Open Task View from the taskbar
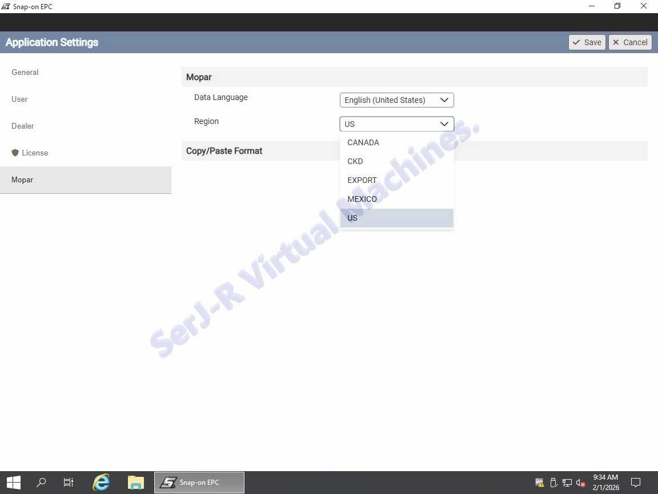658x494 pixels. coord(69,483)
